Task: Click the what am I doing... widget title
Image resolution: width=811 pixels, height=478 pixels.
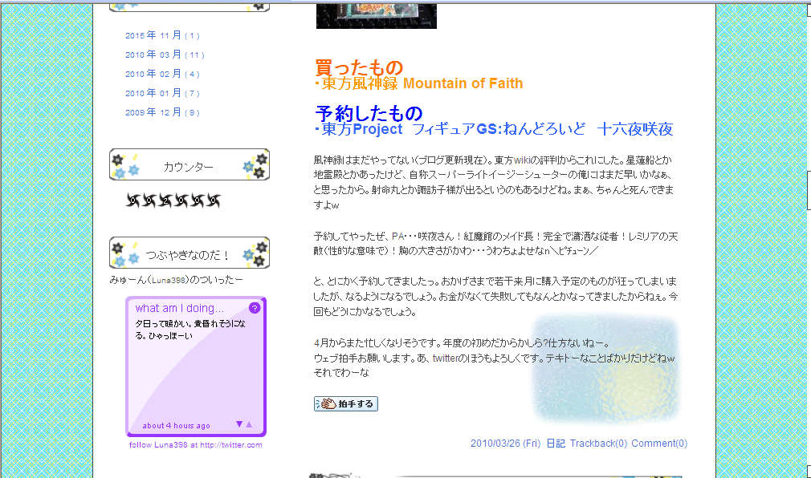Action: coord(180,309)
